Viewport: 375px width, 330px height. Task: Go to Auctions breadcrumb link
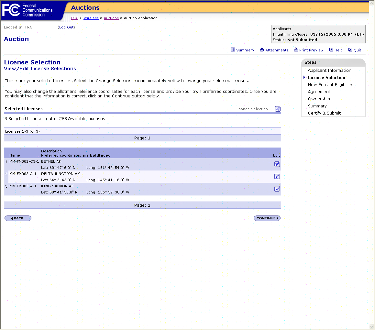pos(111,18)
